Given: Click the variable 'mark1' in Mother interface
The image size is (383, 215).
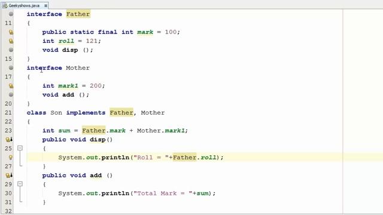Looking at the screenshot, I should pyautogui.click(x=68, y=86).
